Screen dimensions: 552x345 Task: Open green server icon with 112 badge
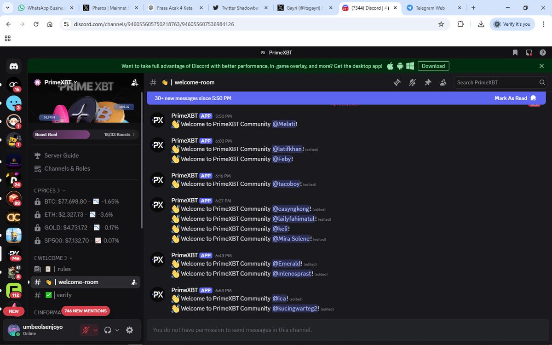pyautogui.click(x=14, y=291)
